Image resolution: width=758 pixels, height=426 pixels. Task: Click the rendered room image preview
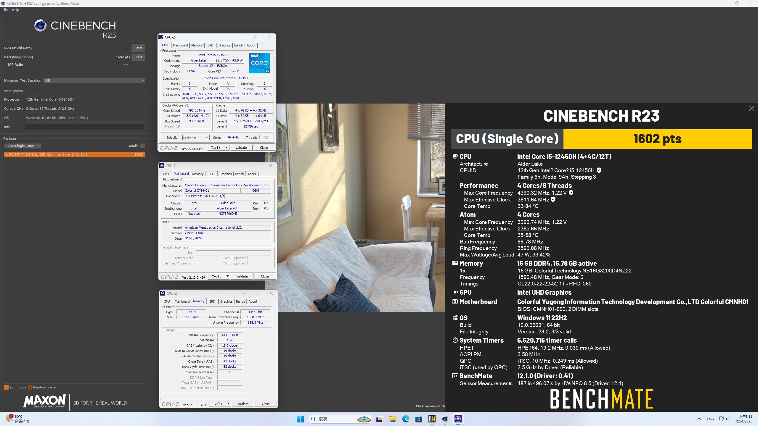pyautogui.click(x=361, y=207)
